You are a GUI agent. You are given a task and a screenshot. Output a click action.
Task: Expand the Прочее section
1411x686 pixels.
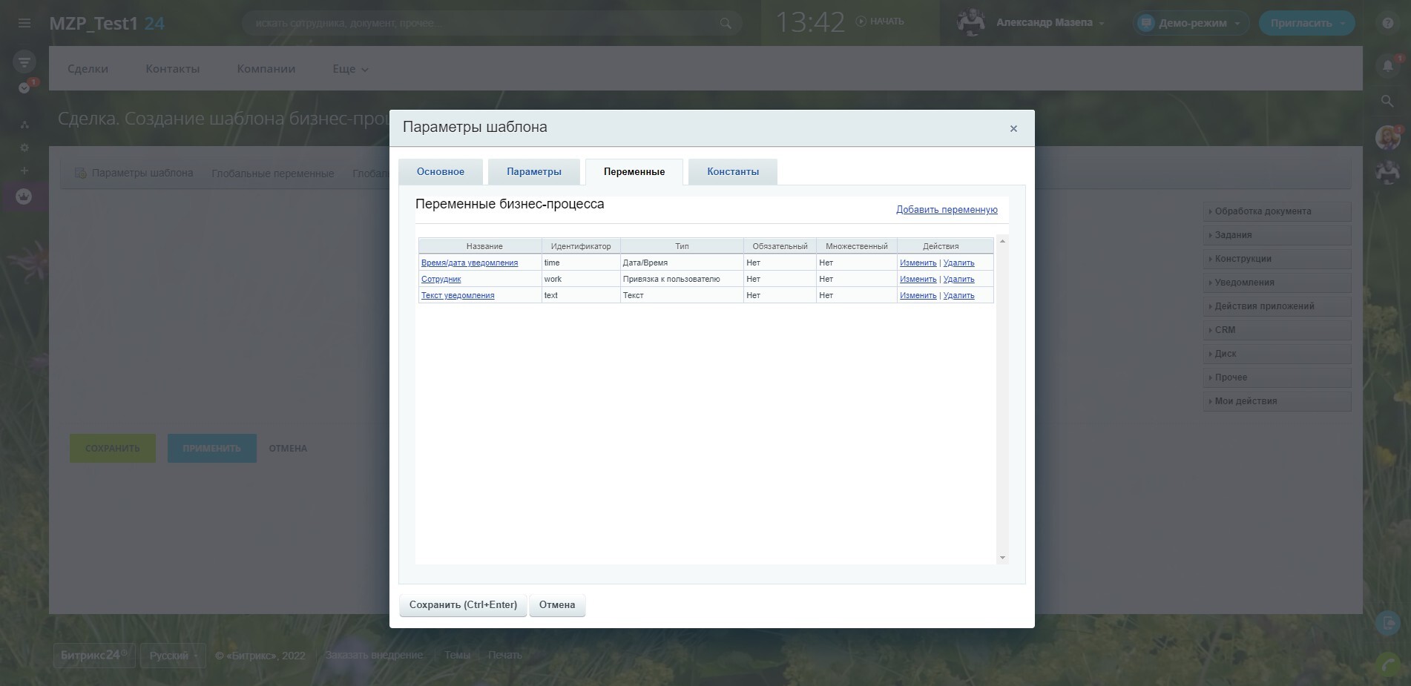pyautogui.click(x=1277, y=377)
